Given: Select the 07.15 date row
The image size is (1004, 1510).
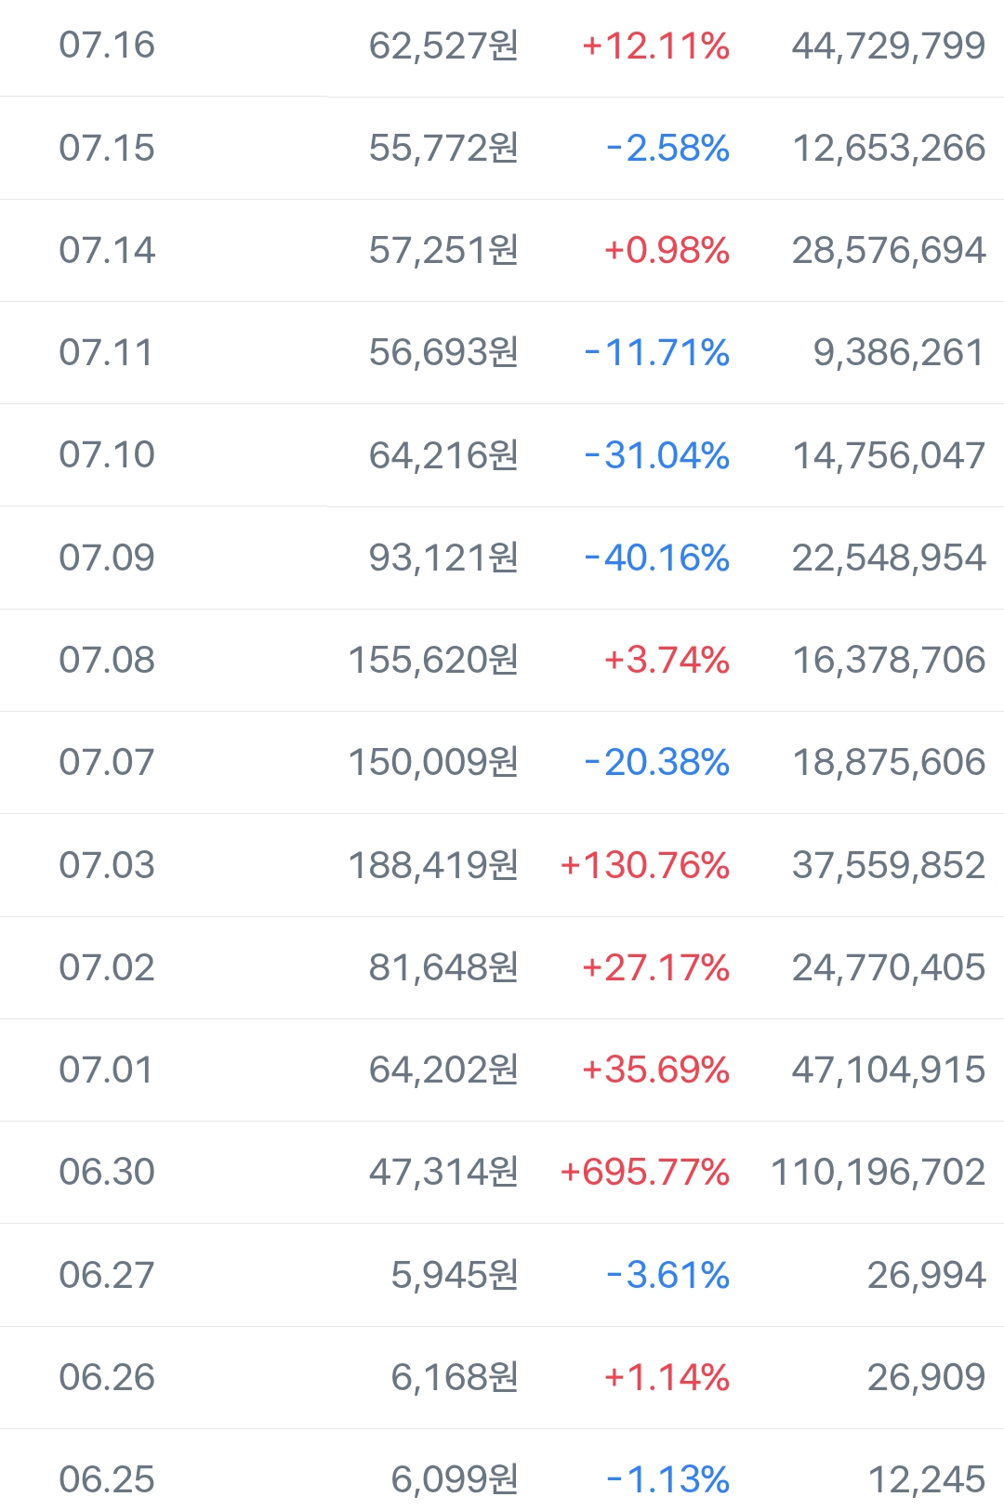Looking at the screenshot, I should click(x=502, y=148).
